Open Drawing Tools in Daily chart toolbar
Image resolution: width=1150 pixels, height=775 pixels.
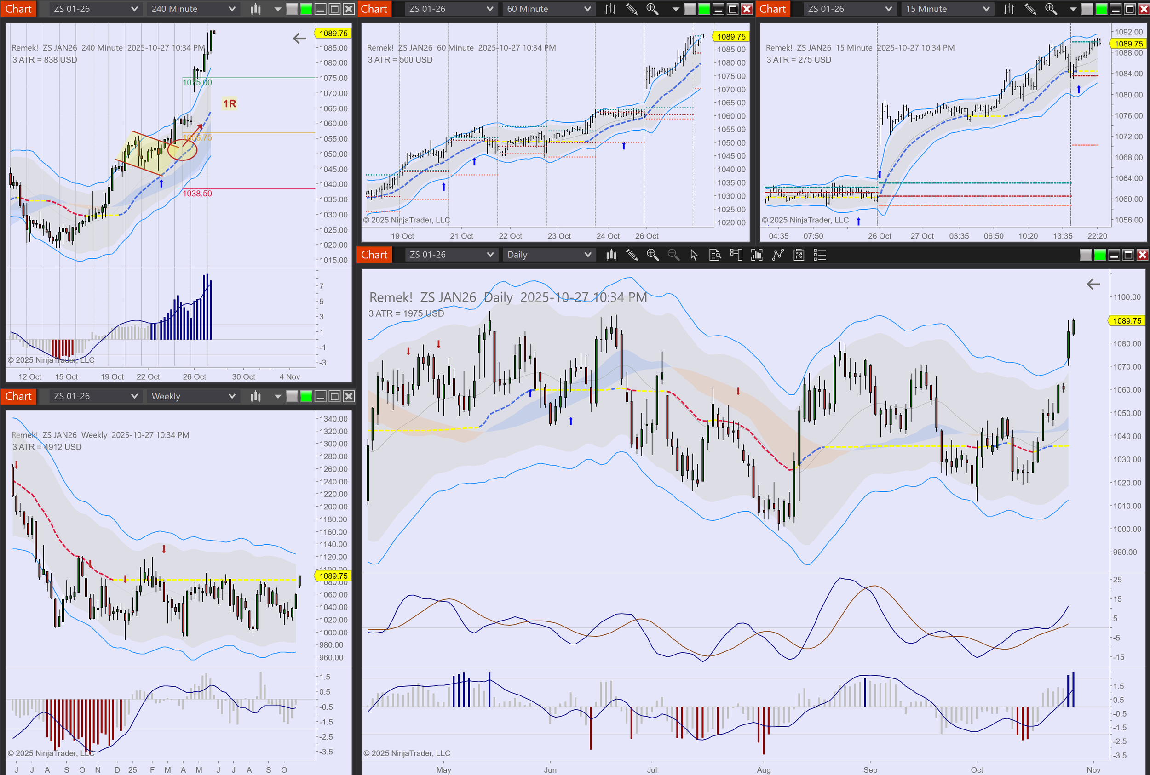[x=632, y=255]
